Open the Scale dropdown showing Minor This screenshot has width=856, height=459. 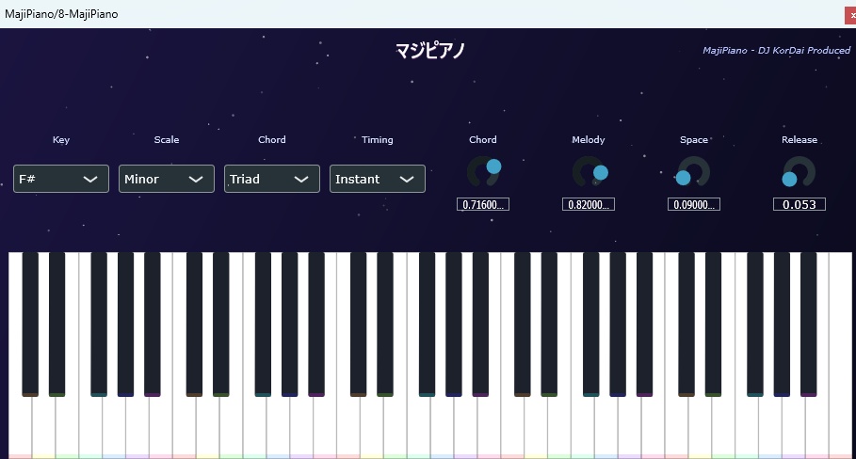pyautogui.click(x=167, y=179)
